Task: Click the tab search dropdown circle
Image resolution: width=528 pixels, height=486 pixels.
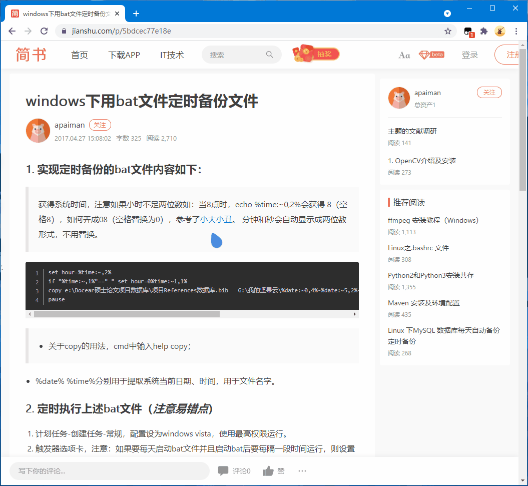Action: click(447, 14)
